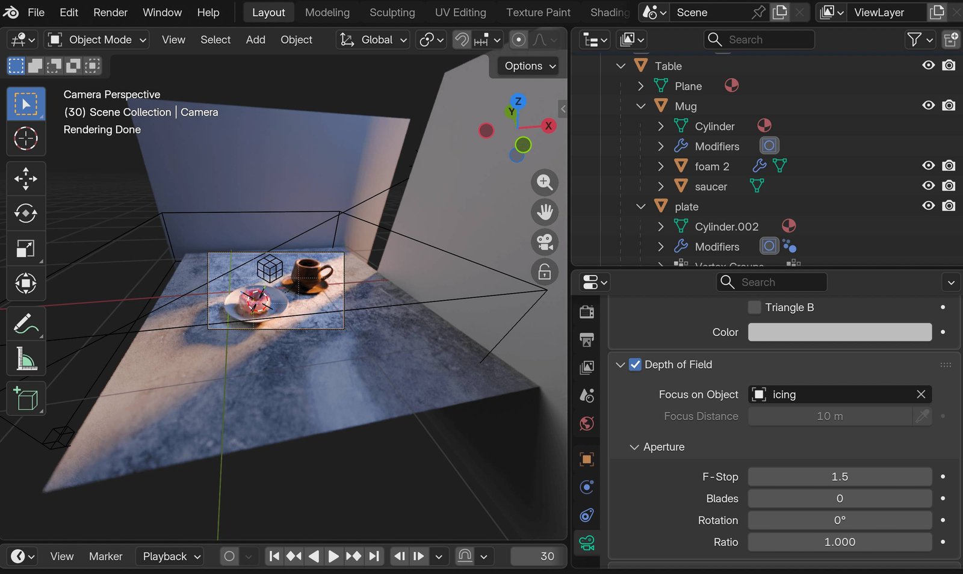Expand the Cylinder.002 tree row
This screenshot has width=963, height=574.
pos(661,226)
